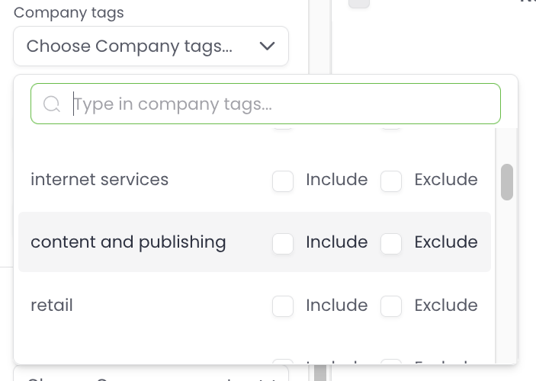
Task: Toggle the checkbox in the top-right panel
Action: pyautogui.click(x=359, y=2)
